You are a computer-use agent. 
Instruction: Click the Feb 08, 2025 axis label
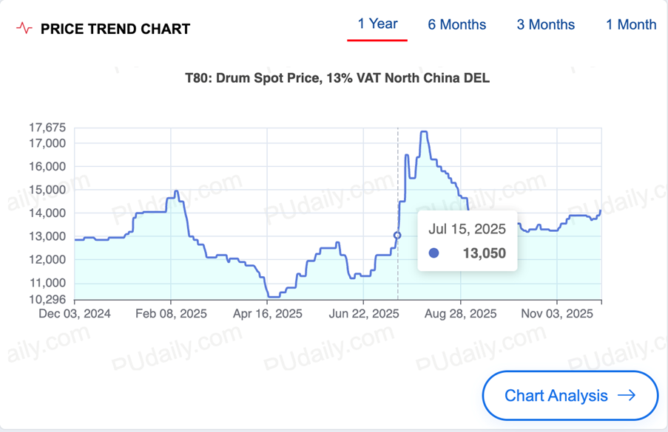171,313
